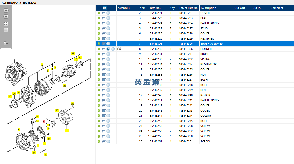Image resolution: width=294 pixels, height=164 pixels.
Task: Add BRUSH 185446231 to cart
Action: pos(104,54)
